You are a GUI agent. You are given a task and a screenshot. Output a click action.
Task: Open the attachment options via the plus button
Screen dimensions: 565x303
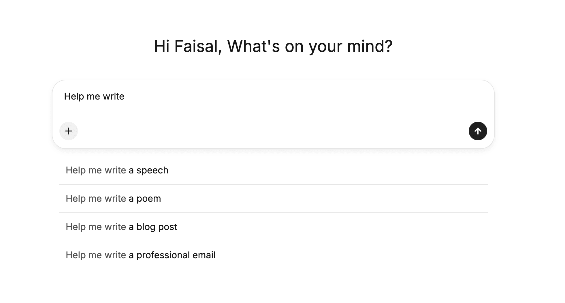(69, 131)
